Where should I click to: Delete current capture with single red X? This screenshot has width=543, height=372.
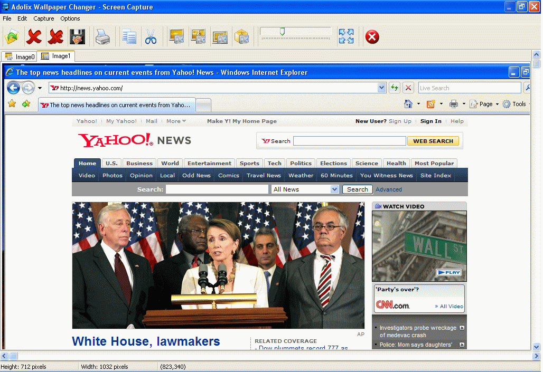click(x=34, y=36)
